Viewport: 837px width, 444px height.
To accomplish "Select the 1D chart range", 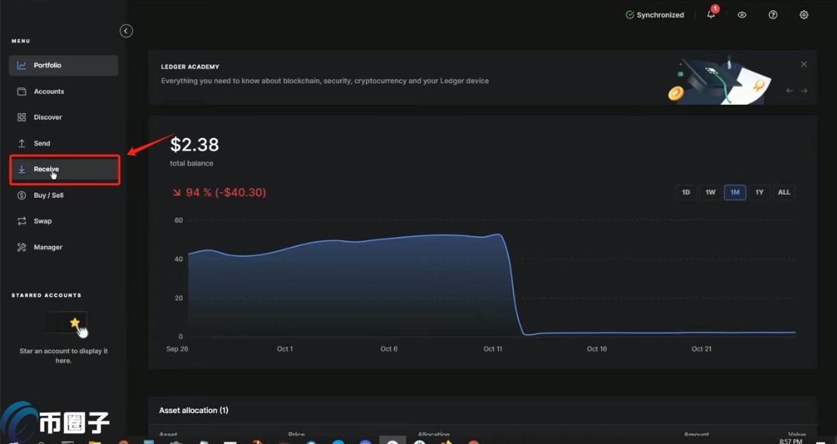I will [x=687, y=193].
